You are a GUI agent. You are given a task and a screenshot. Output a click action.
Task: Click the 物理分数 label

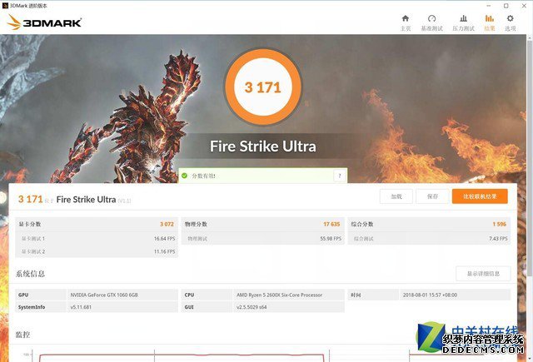(197, 224)
